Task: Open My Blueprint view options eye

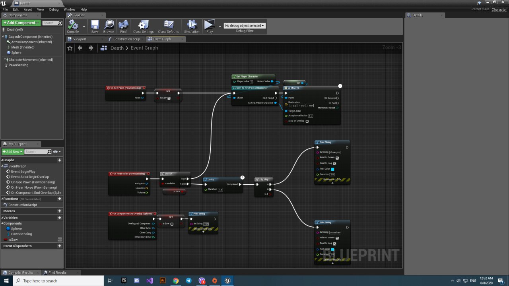Action: point(57,152)
